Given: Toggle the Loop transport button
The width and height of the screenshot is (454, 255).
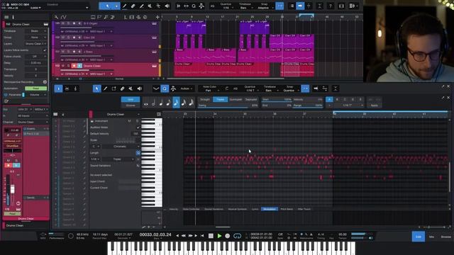Looking at the screenshot, I should click(x=237, y=236).
